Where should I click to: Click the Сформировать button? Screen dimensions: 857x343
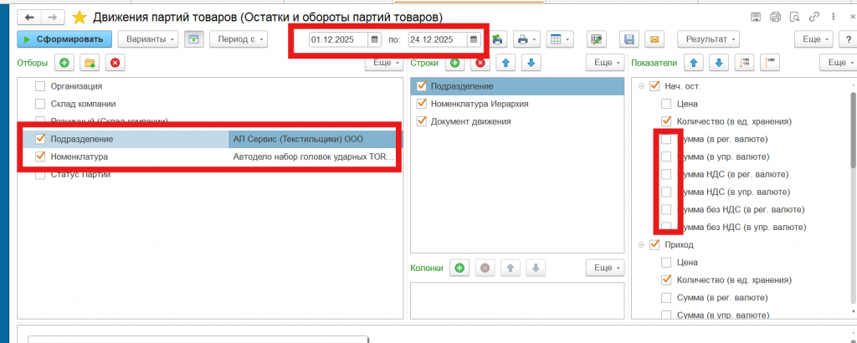pos(64,38)
